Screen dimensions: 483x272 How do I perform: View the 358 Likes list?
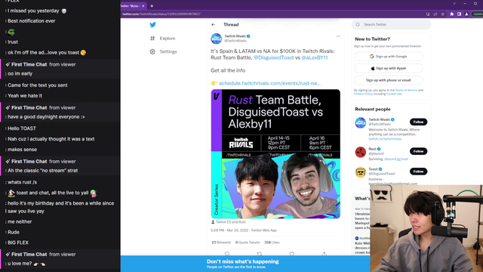(272, 243)
